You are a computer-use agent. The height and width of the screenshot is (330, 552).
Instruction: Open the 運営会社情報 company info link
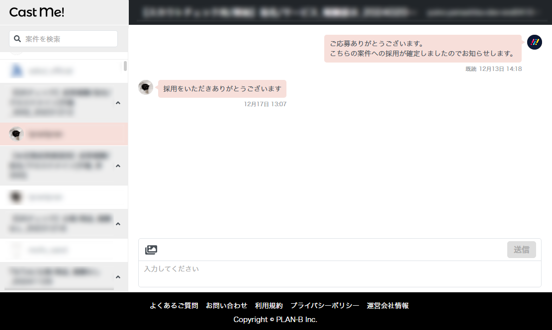pyautogui.click(x=387, y=306)
